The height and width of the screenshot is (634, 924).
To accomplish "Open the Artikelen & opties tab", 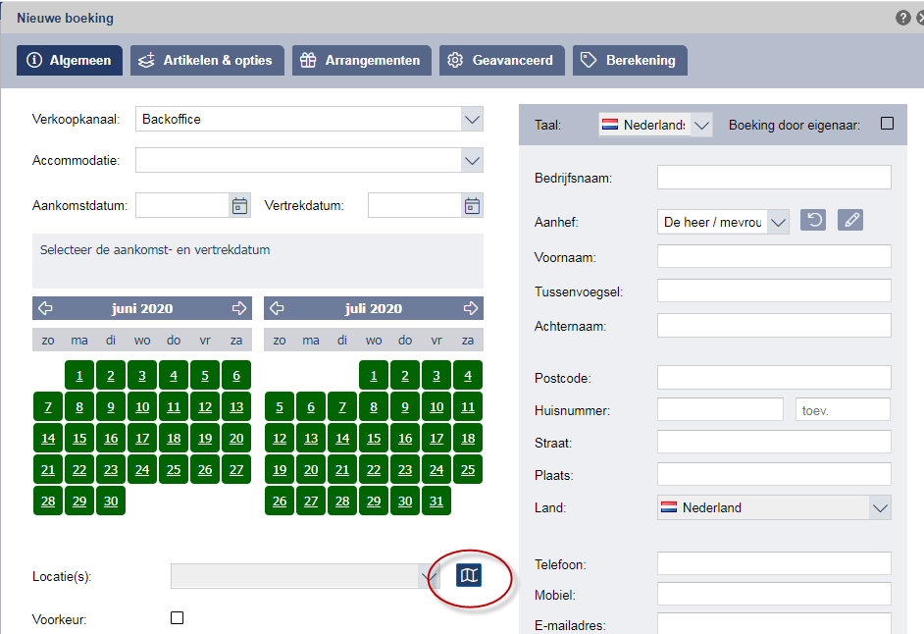I will coord(207,60).
